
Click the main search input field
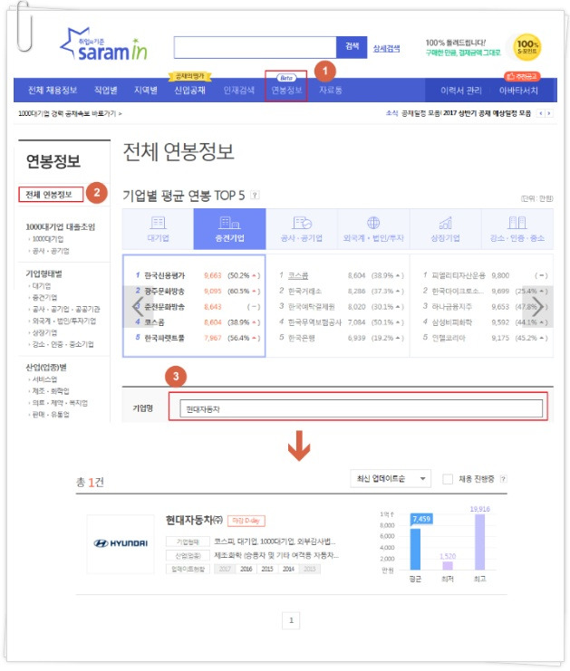point(256,47)
